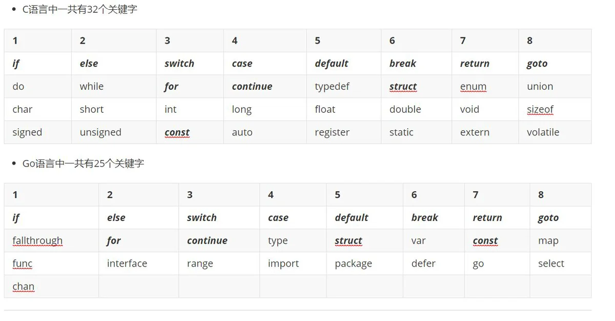Click the "defer" keyword cell

point(423,264)
